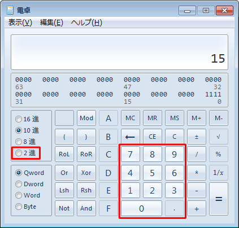This screenshot has height=228, width=239.
Task: Click the number 3 key
Action: pos(175,190)
